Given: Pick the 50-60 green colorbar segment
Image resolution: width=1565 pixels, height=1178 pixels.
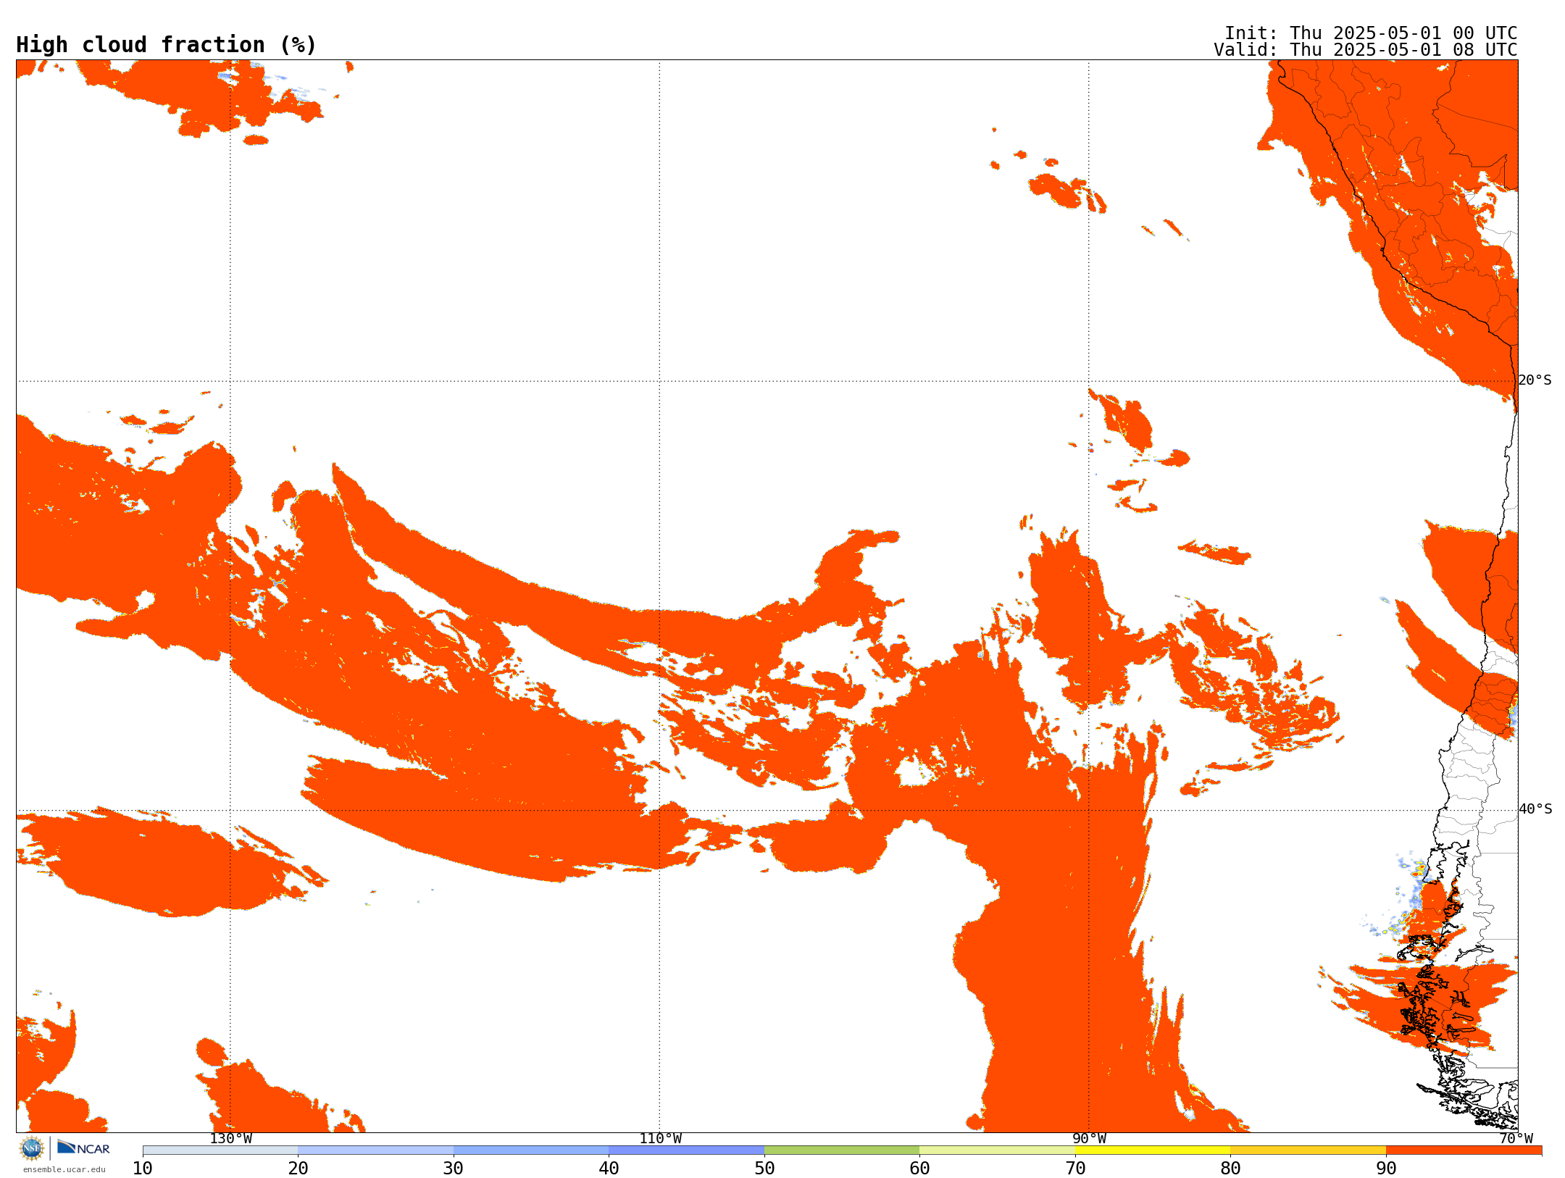Looking at the screenshot, I should (842, 1150).
